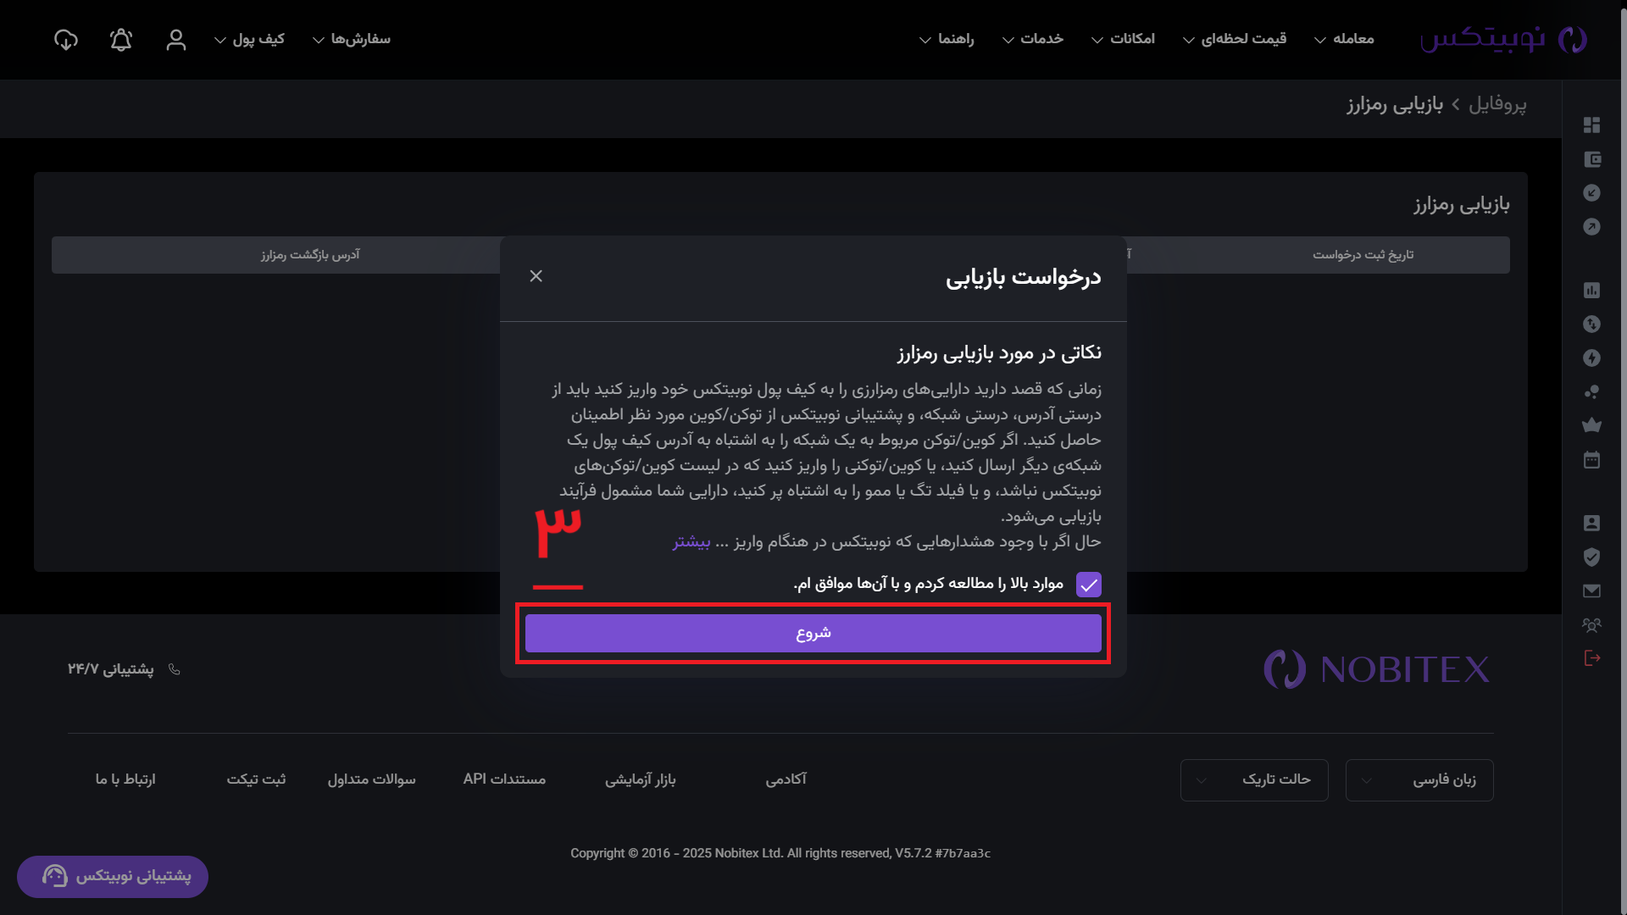Click the lightning bolt sidebar icon
This screenshot has width=1627, height=915.
coord(1591,358)
